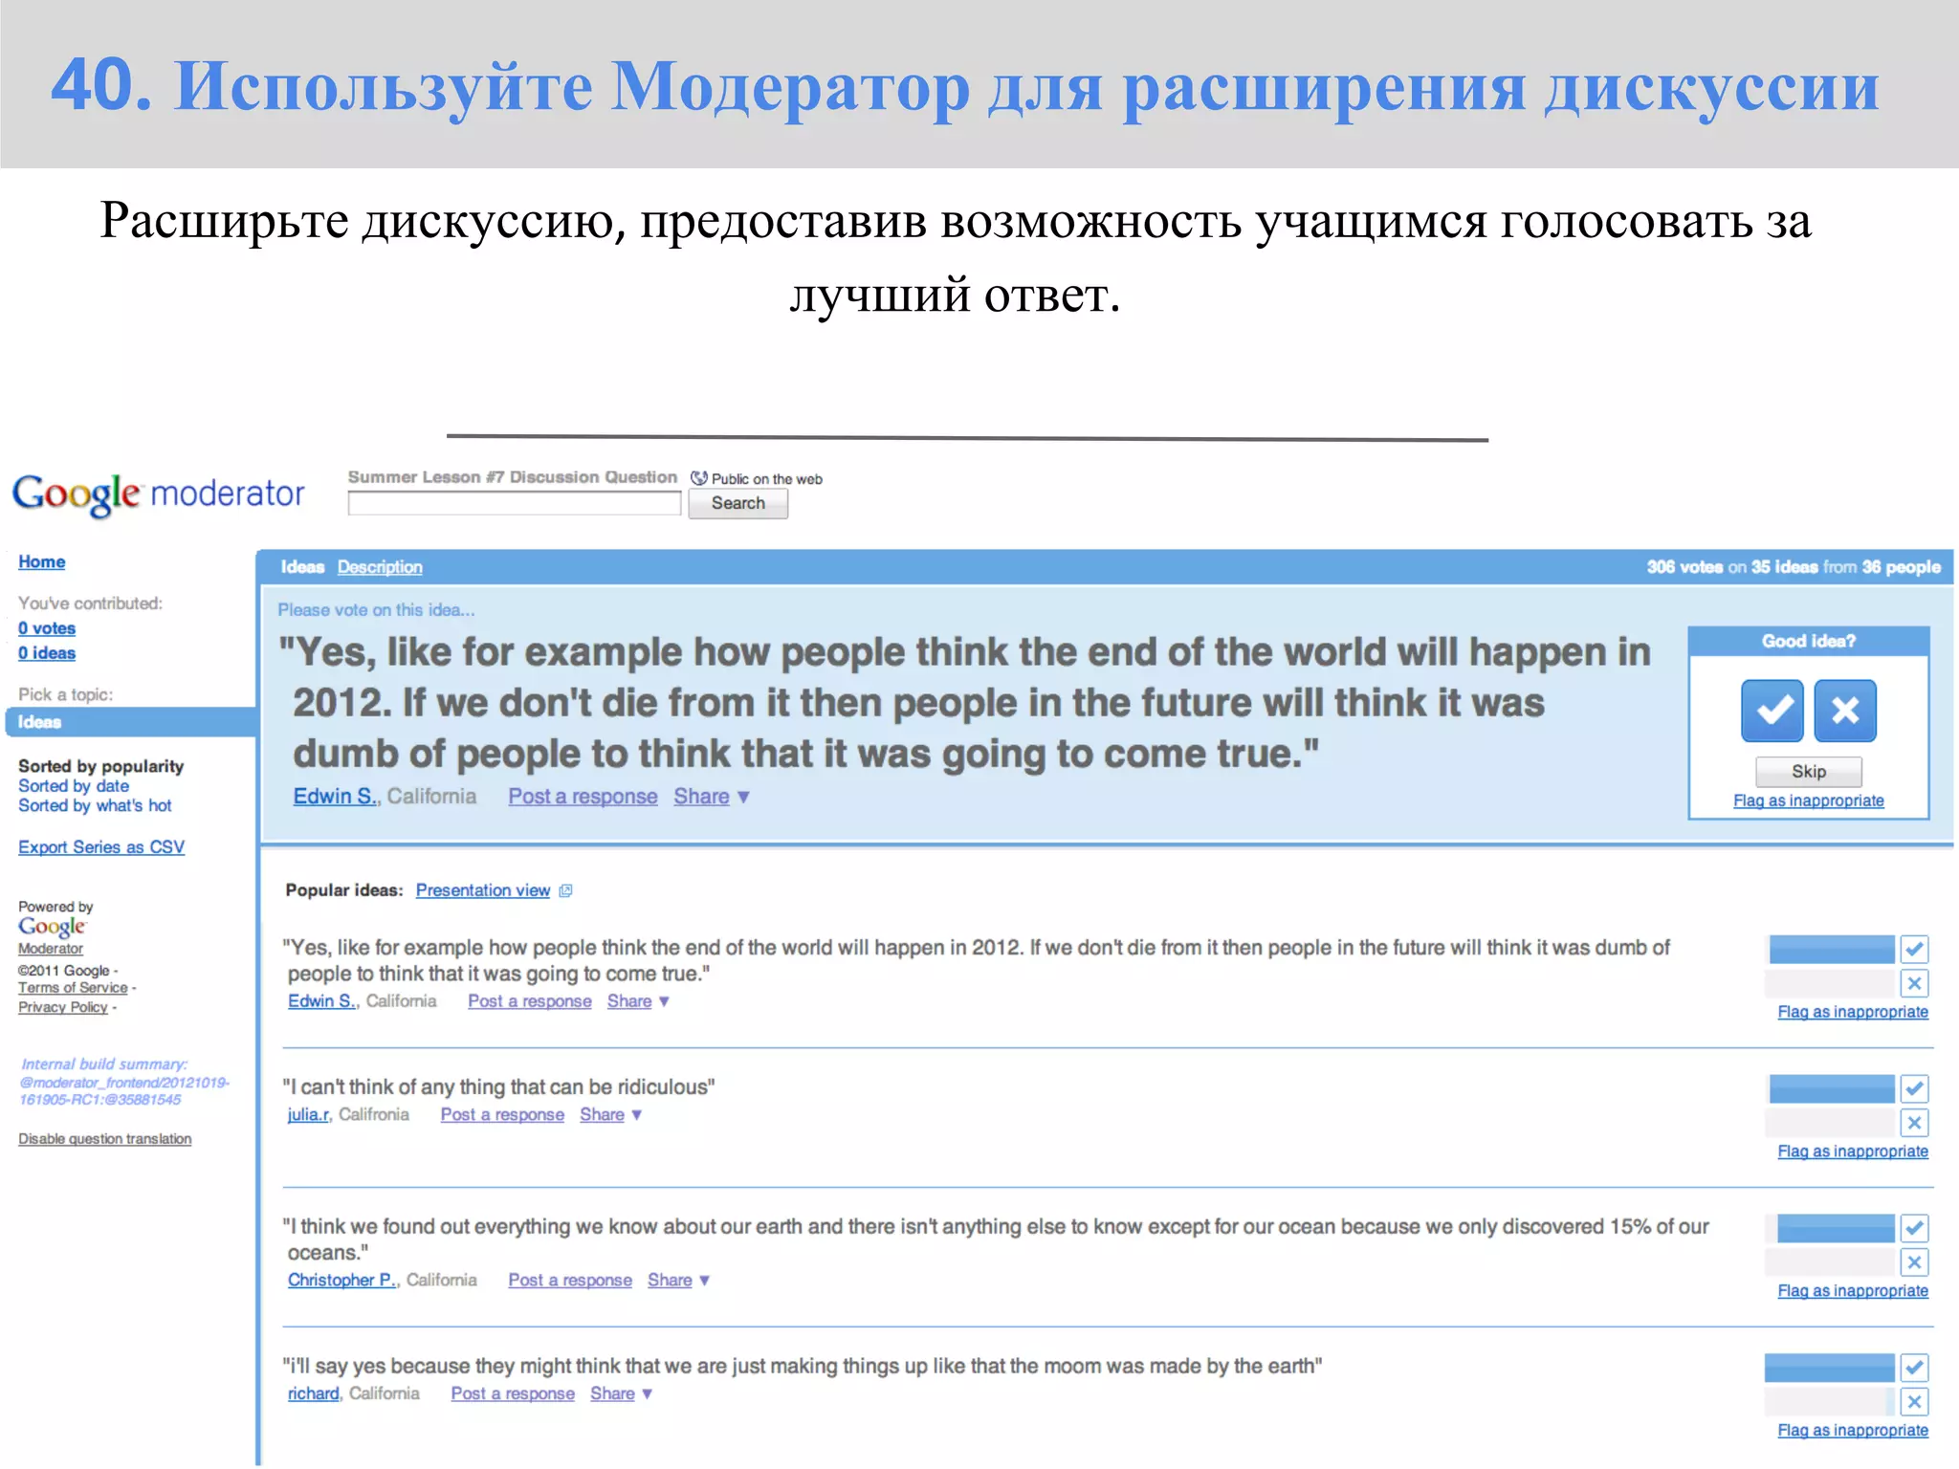Flag richard's idea as inappropriate
The height and width of the screenshot is (1469, 1959).
coord(1853,1431)
